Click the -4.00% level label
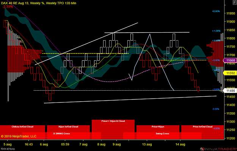 tap(216, 129)
